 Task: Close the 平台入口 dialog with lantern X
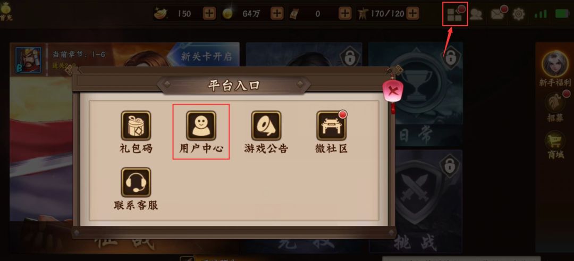point(393,91)
